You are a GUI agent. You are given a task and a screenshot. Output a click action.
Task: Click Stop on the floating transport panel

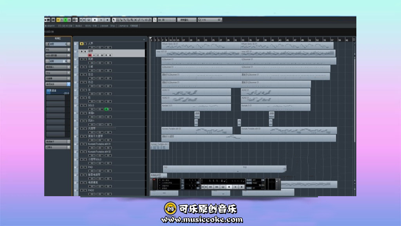tap(229, 187)
